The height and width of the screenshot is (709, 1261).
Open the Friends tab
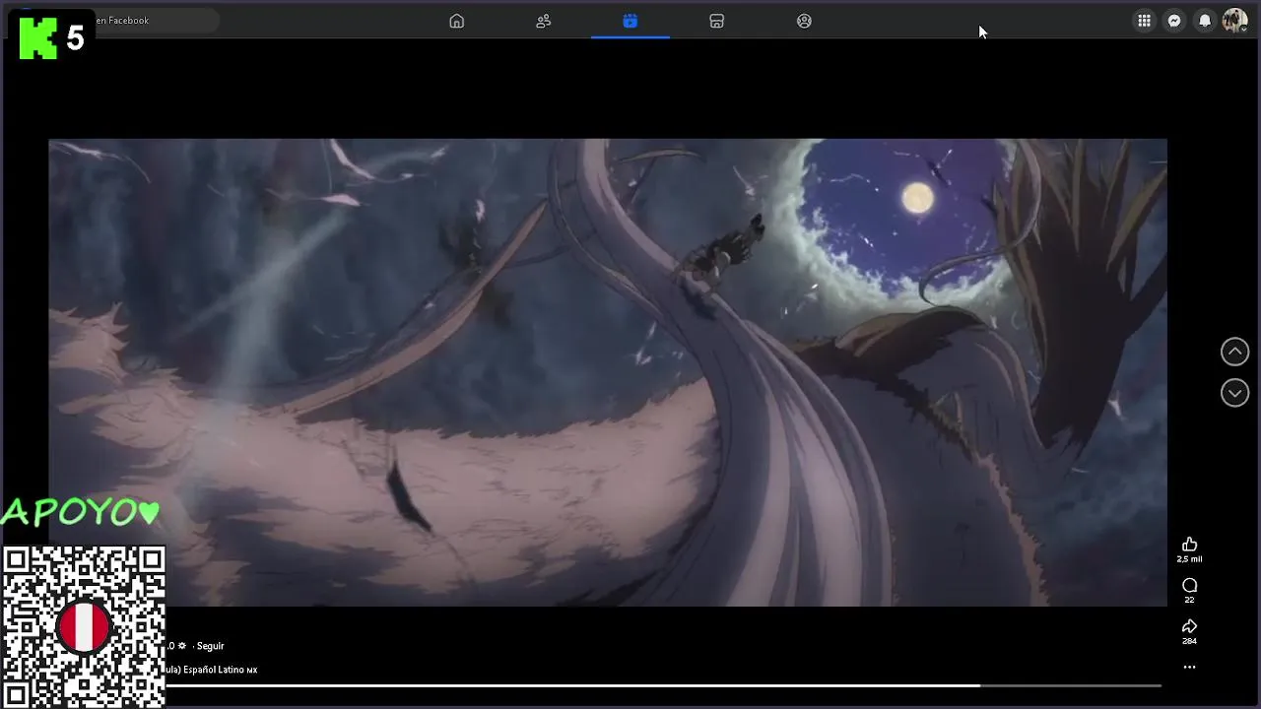tap(543, 21)
